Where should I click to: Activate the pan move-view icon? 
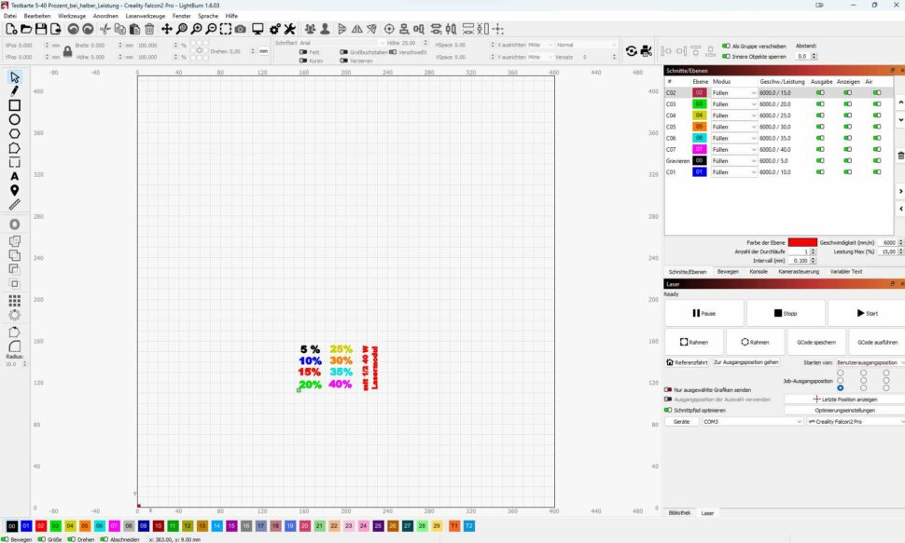[x=167, y=29]
